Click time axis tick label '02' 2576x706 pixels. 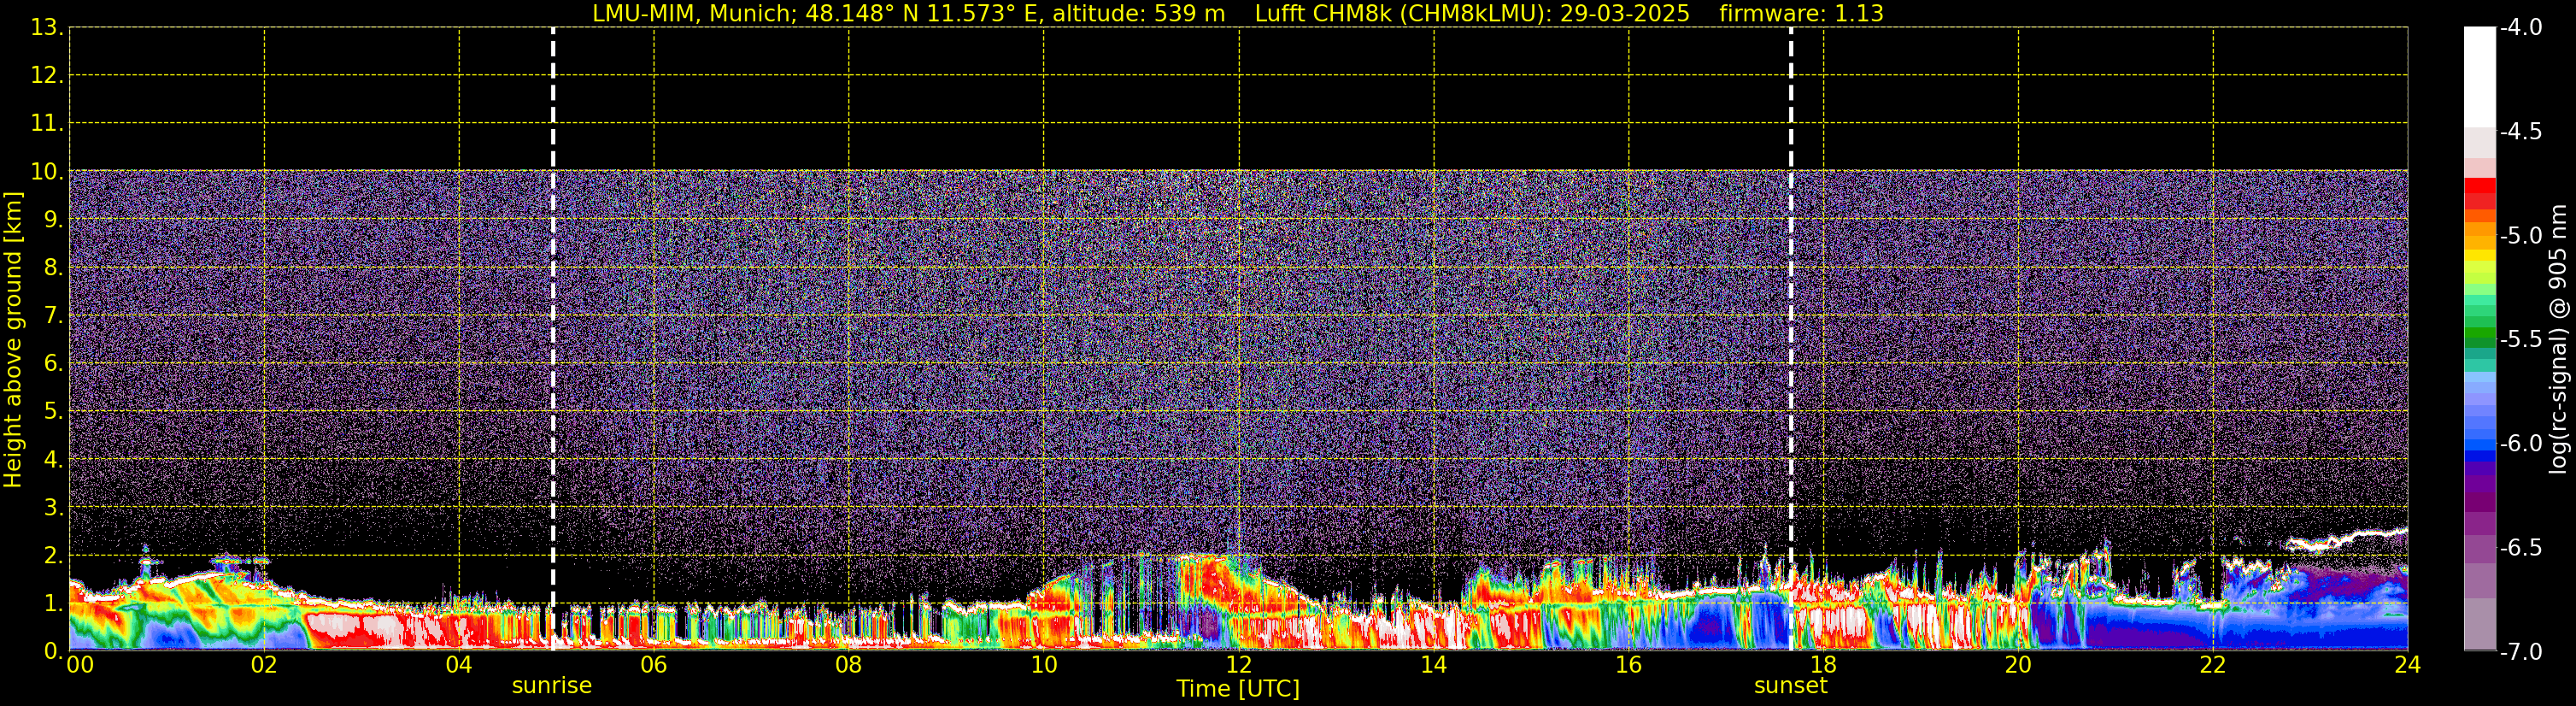click(264, 665)
